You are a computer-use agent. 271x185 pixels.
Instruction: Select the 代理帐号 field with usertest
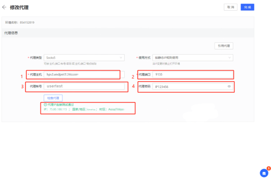coord(84,86)
